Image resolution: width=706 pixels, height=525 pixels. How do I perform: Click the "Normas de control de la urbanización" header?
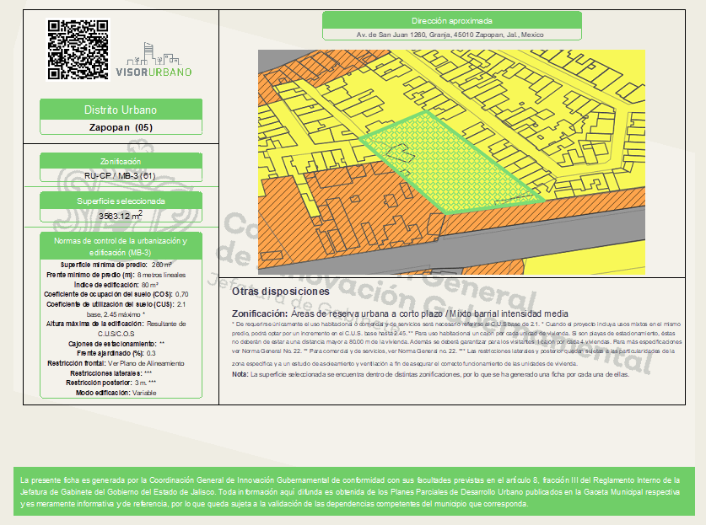121,247
